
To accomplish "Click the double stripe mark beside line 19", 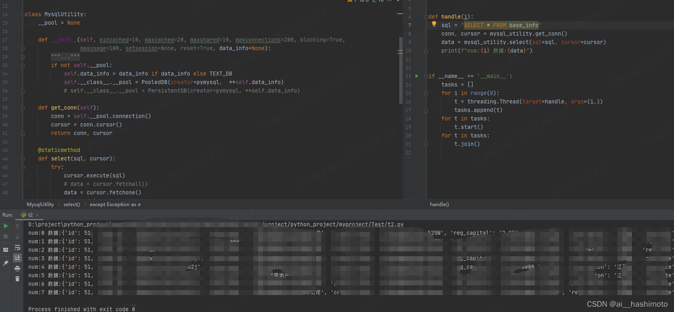I will coord(400,52).
